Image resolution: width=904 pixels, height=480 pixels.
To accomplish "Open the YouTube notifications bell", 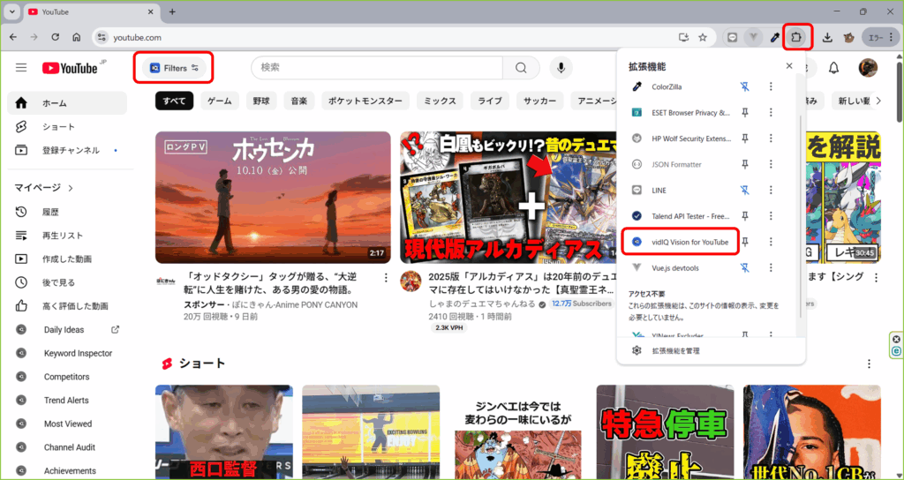I will click(x=833, y=68).
